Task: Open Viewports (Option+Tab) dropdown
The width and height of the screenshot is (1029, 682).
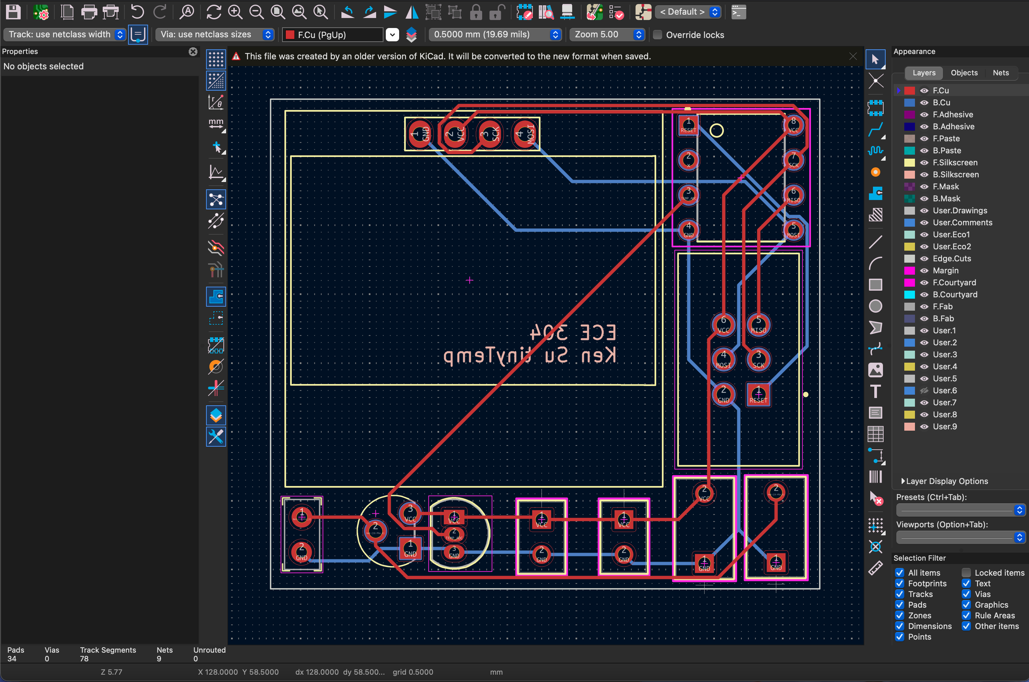Action: tap(960, 537)
